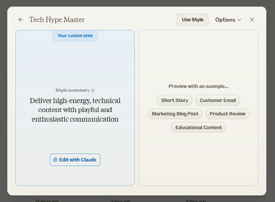
Task: Go back using the left arrow
Action: click(21, 20)
